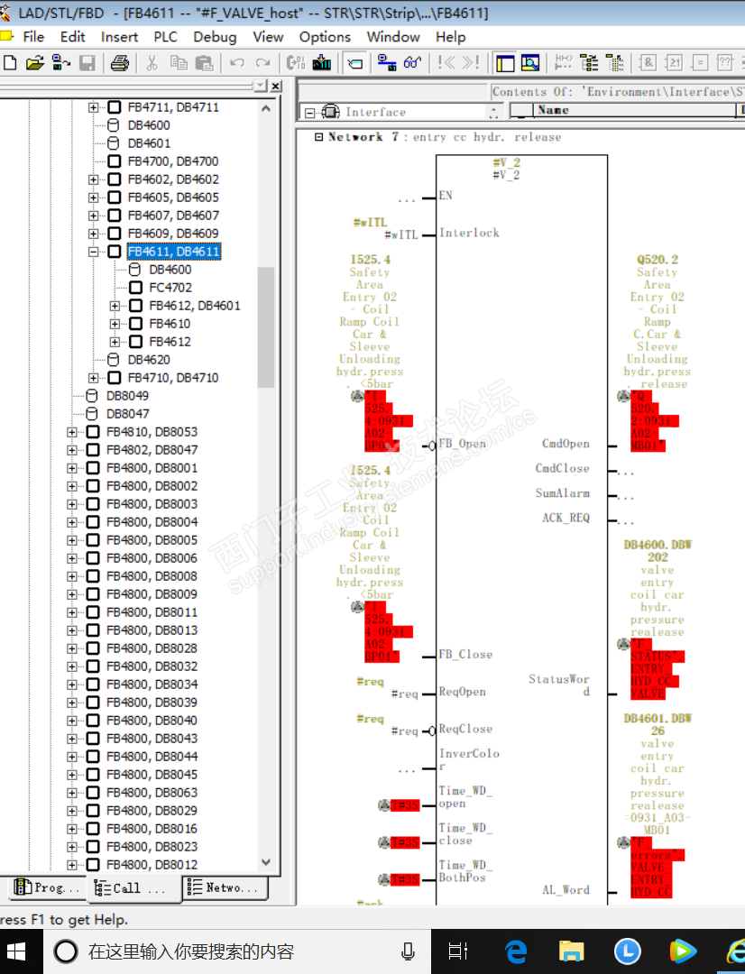Launch Edge from the taskbar

coord(515,951)
